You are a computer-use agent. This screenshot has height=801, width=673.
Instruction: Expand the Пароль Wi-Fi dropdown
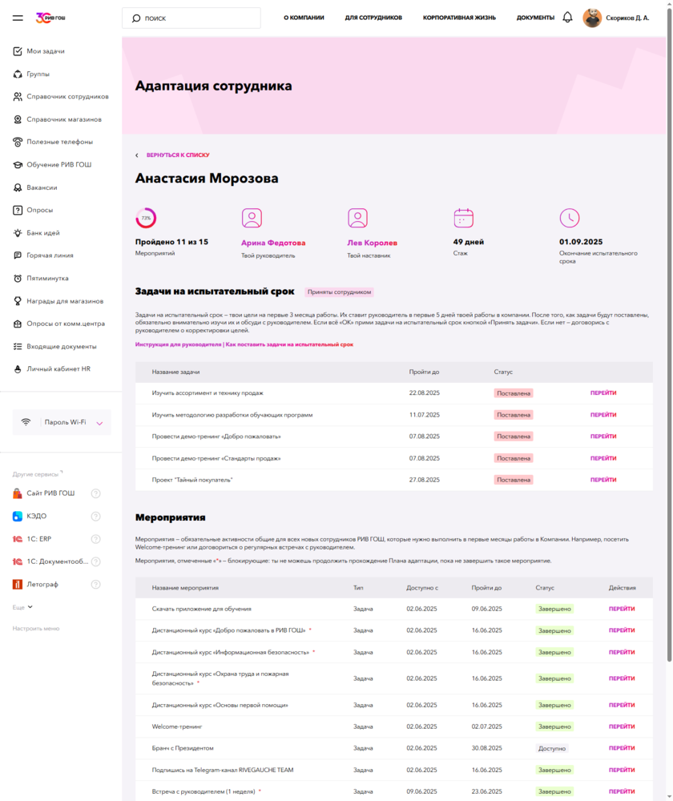click(100, 422)
